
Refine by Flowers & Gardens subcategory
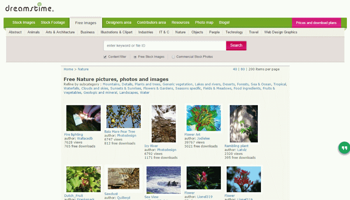[158, 88]
